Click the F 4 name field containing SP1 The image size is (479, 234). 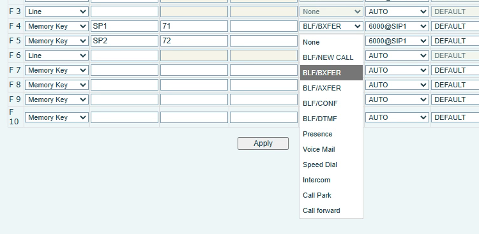coord(125,26)
